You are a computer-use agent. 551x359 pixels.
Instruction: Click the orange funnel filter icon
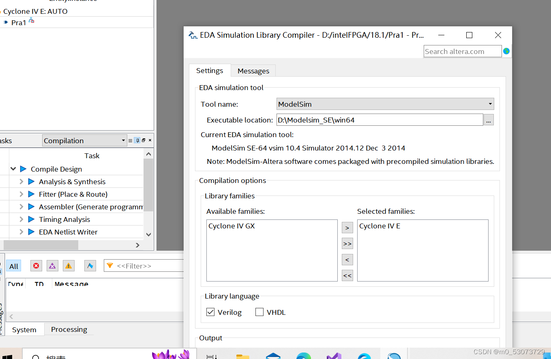tap(109, 266)
